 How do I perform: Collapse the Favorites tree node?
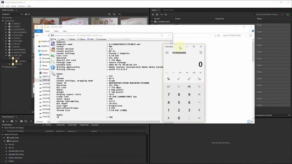(x=3, y=18)
